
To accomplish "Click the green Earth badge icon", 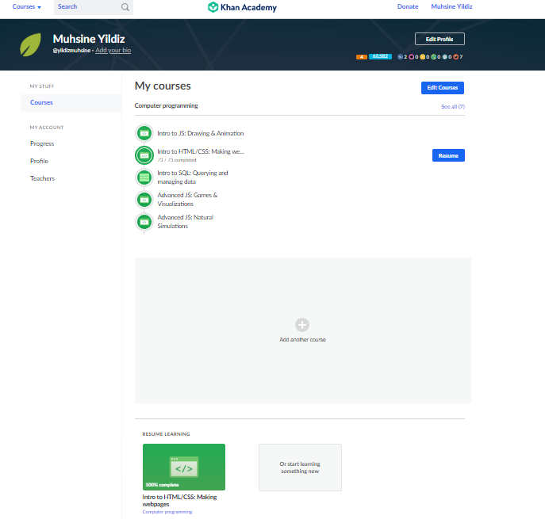I will click(433, 57).
